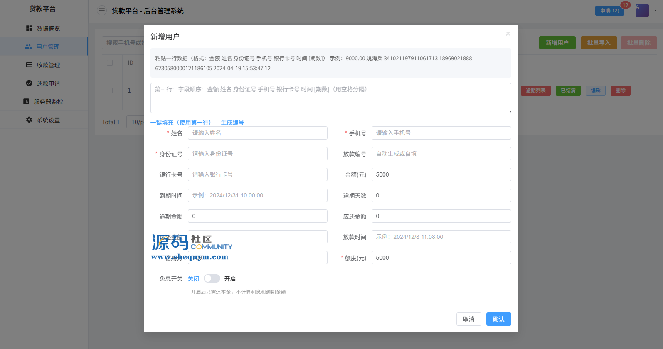The image size is (663, 349).
Task: Click the 确认 button to submit
Action: pyautogui.click(x=498, y=319)
